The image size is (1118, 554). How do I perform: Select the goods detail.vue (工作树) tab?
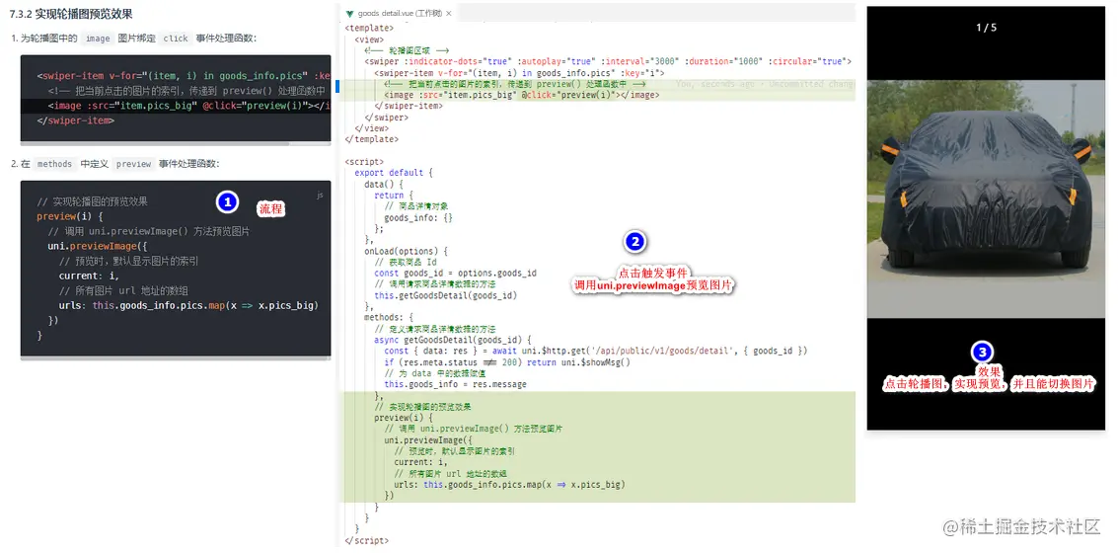[x=400, y=13]
